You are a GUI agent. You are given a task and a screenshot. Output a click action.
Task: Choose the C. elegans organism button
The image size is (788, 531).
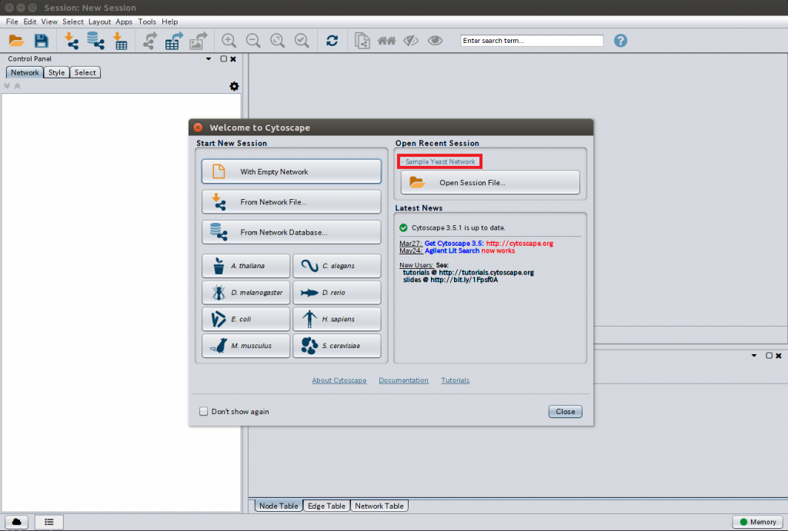point(337,266)
